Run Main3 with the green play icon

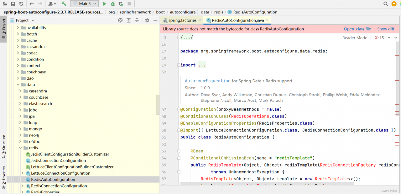(x=105, y=4)
